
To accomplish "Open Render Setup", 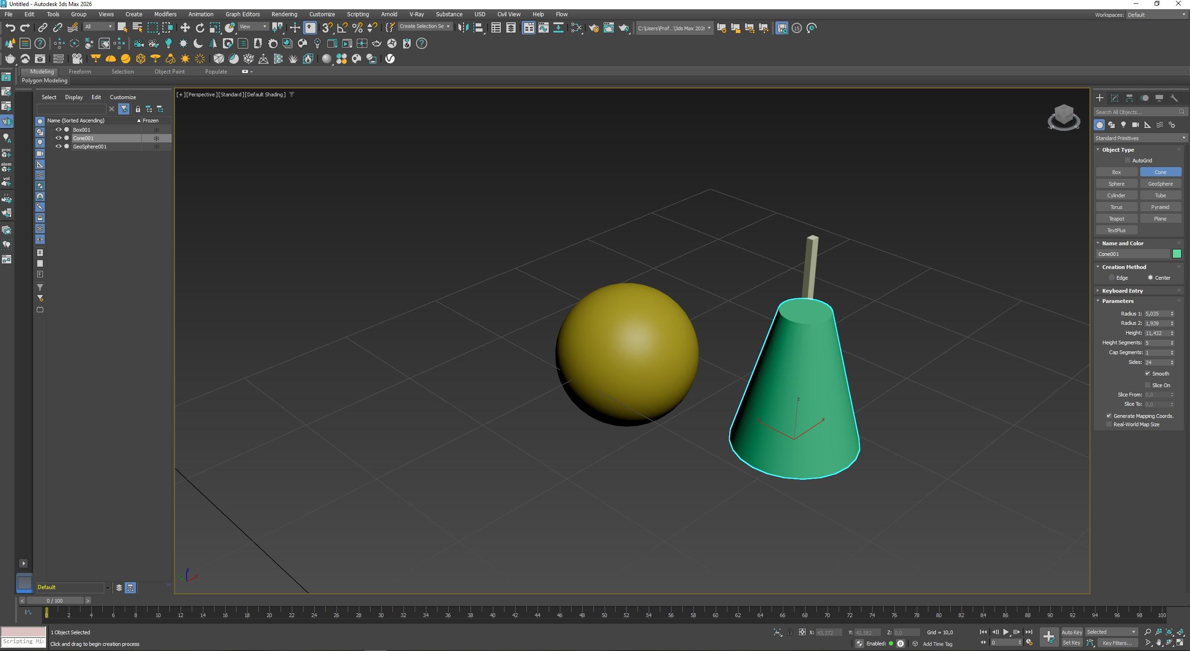I will 594,28.
